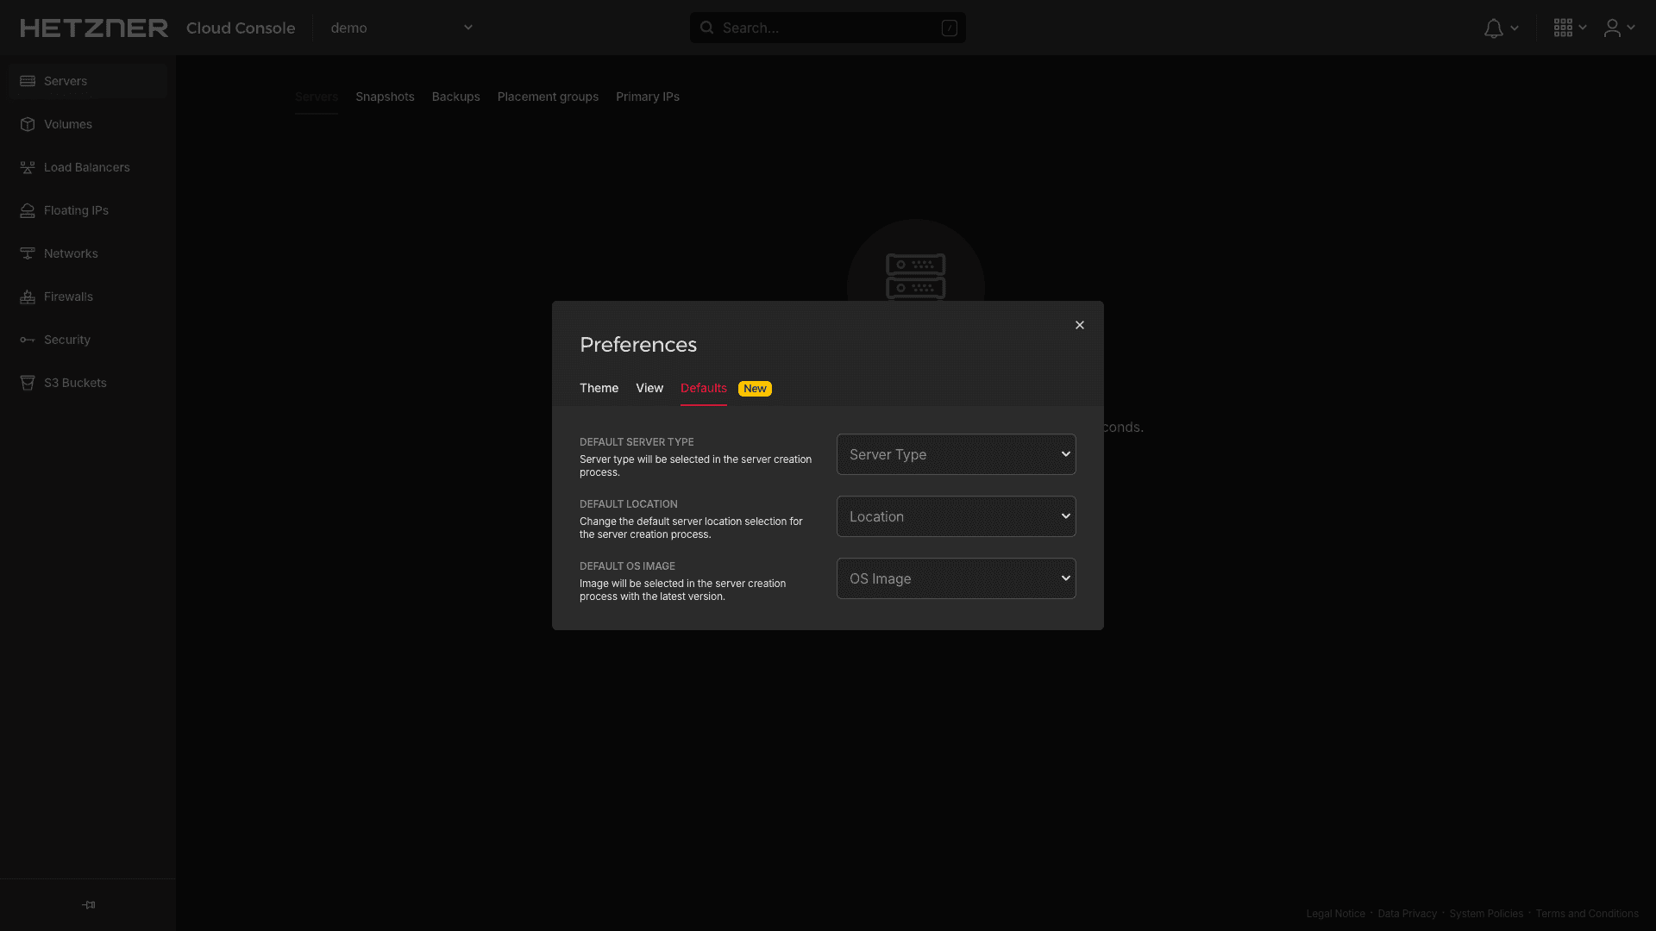This screenshot has height=931, width=1656.
Task: Select the Server Type dropdown
Action: click(x=956, y=453)
